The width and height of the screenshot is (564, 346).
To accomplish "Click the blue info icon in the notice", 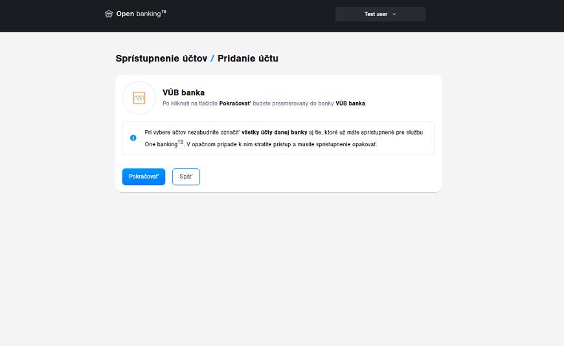I will tap(133, 138).
